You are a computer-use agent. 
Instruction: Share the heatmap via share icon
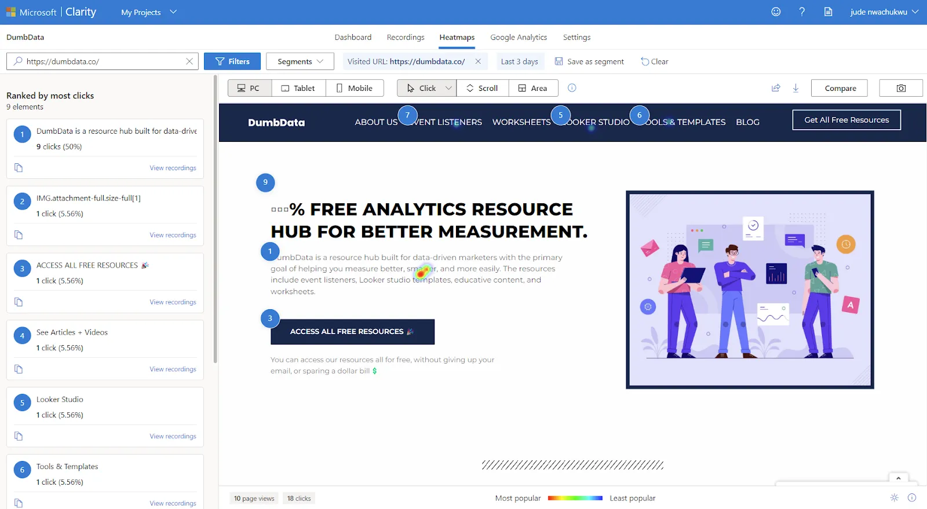pos(776,88)
